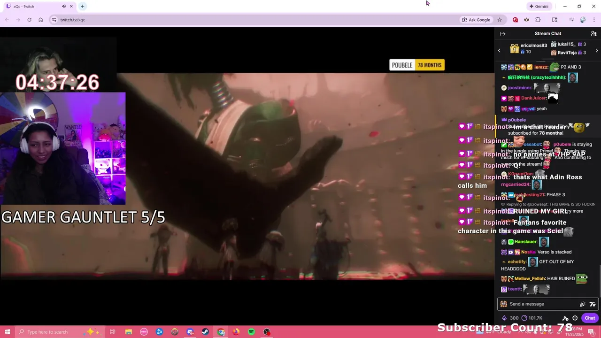View site information icon in address bar

point(54,20)
